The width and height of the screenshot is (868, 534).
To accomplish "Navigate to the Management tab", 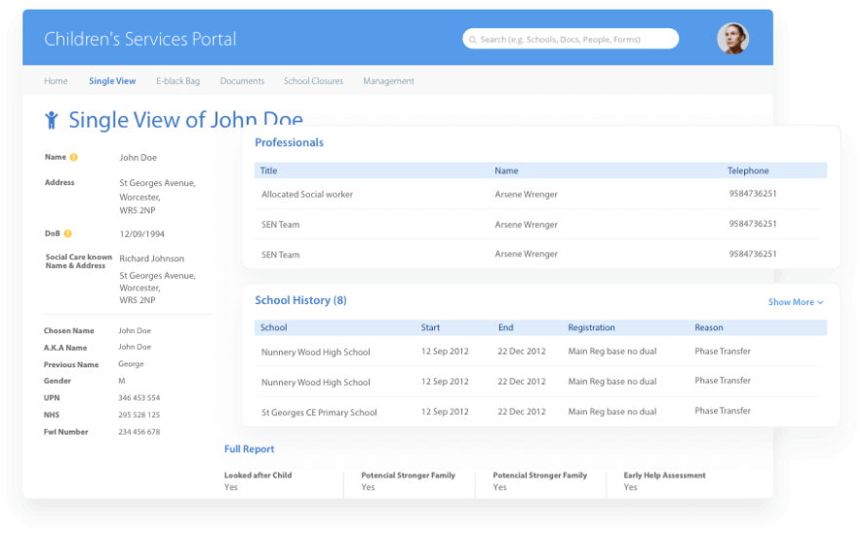I will [388, 81].
